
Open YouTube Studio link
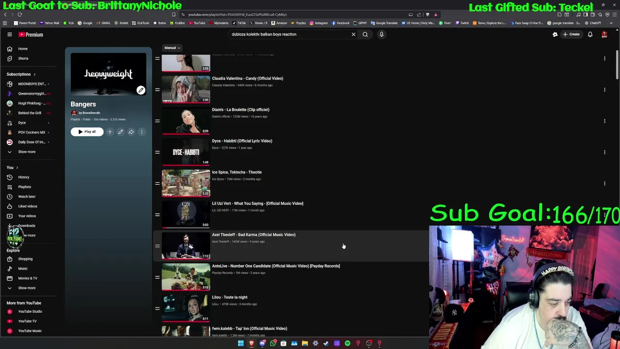pos(30,312)
